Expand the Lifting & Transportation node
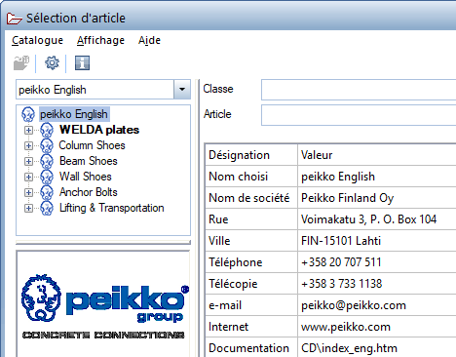This screenshot has width=456, height=357. pyautogui.click(x=28, y=208)
